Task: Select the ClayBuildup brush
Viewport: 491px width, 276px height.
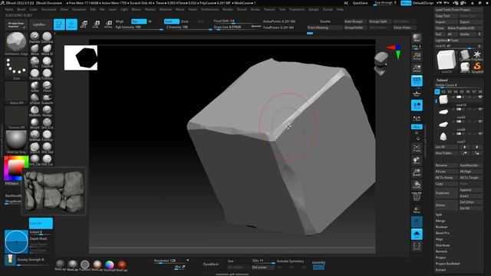Action: (47, 61)
